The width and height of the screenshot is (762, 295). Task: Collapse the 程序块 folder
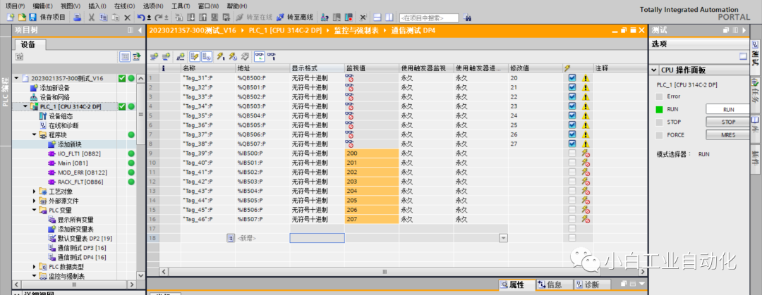tap(34, 134)
